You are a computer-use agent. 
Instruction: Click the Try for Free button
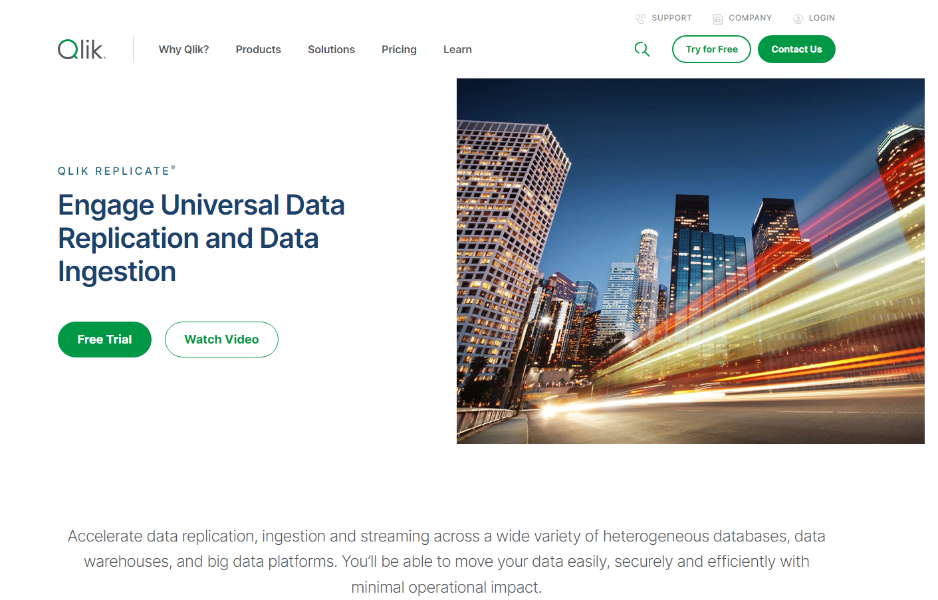(711, 49)
